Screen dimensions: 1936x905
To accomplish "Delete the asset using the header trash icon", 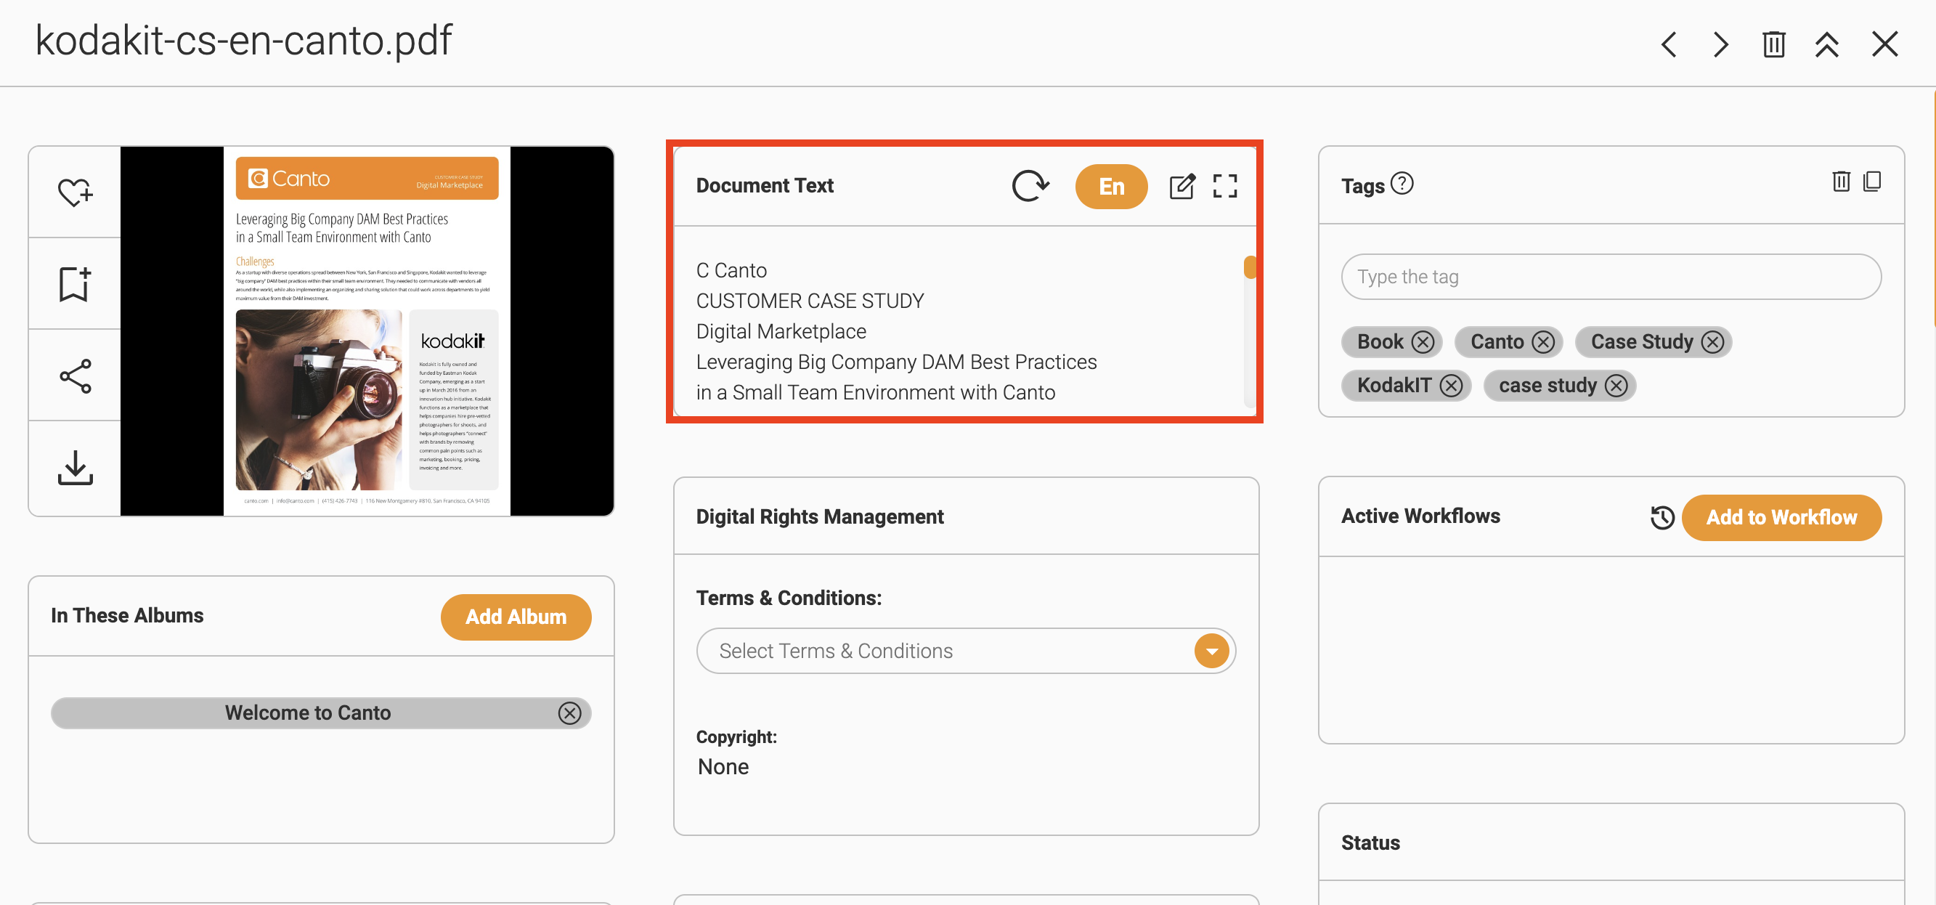I will pos(1773,44).
